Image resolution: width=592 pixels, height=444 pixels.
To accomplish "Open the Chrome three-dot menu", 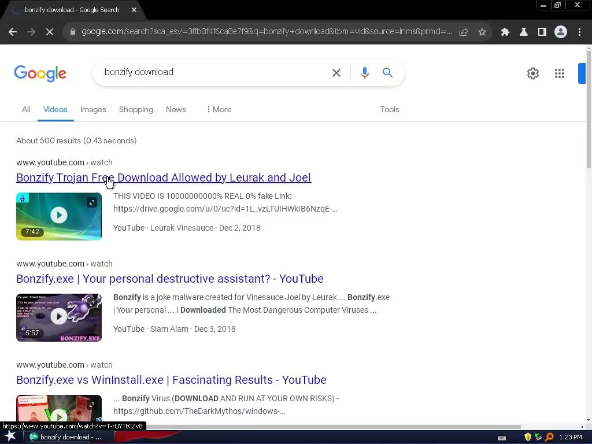I will pos(579,32).
